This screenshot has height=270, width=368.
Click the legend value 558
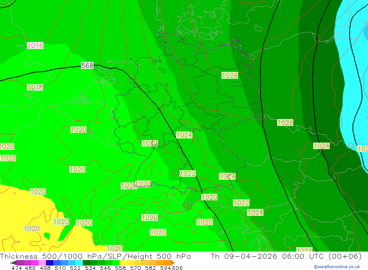pos(120,268)
